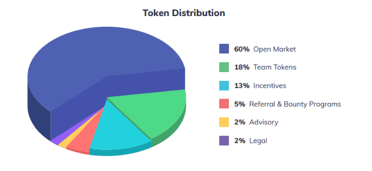Click the 60% value in legend
372x171 pixels.
(x=242, y=49)
